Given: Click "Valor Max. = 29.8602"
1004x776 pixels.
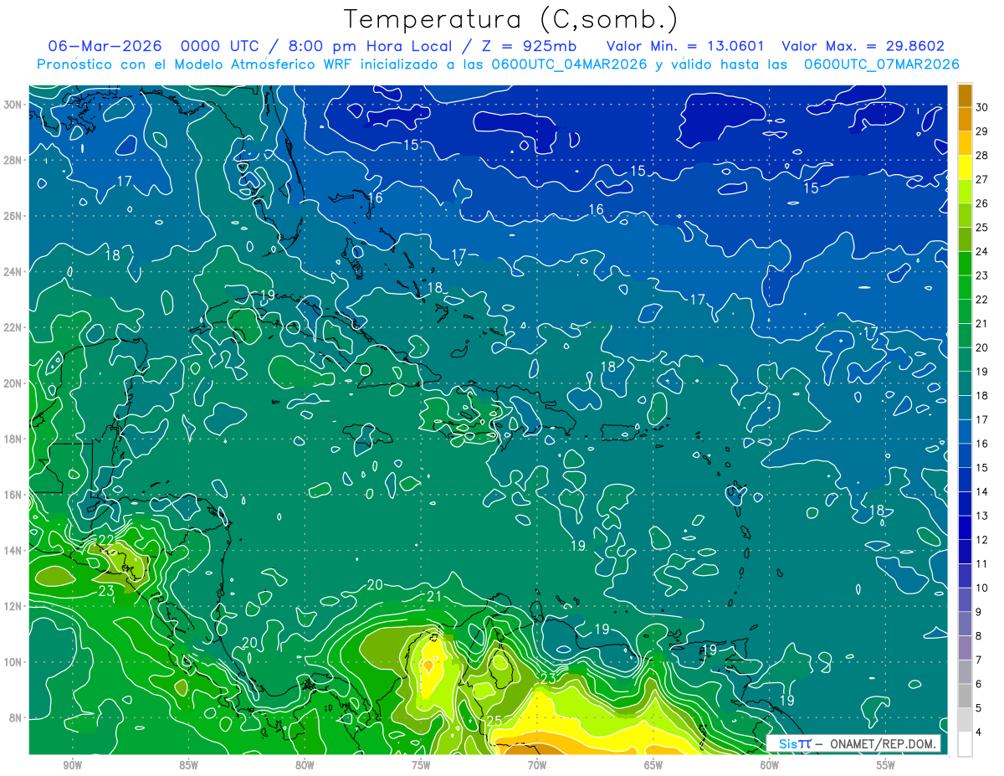Looking at the screenshot, I should [863, 46].
